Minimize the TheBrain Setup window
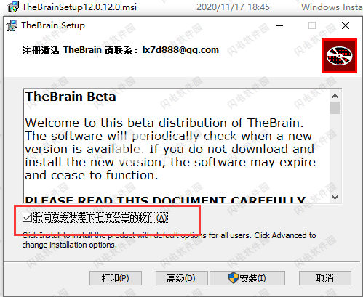Screen dimensions: 363x297 coord(279,25)
